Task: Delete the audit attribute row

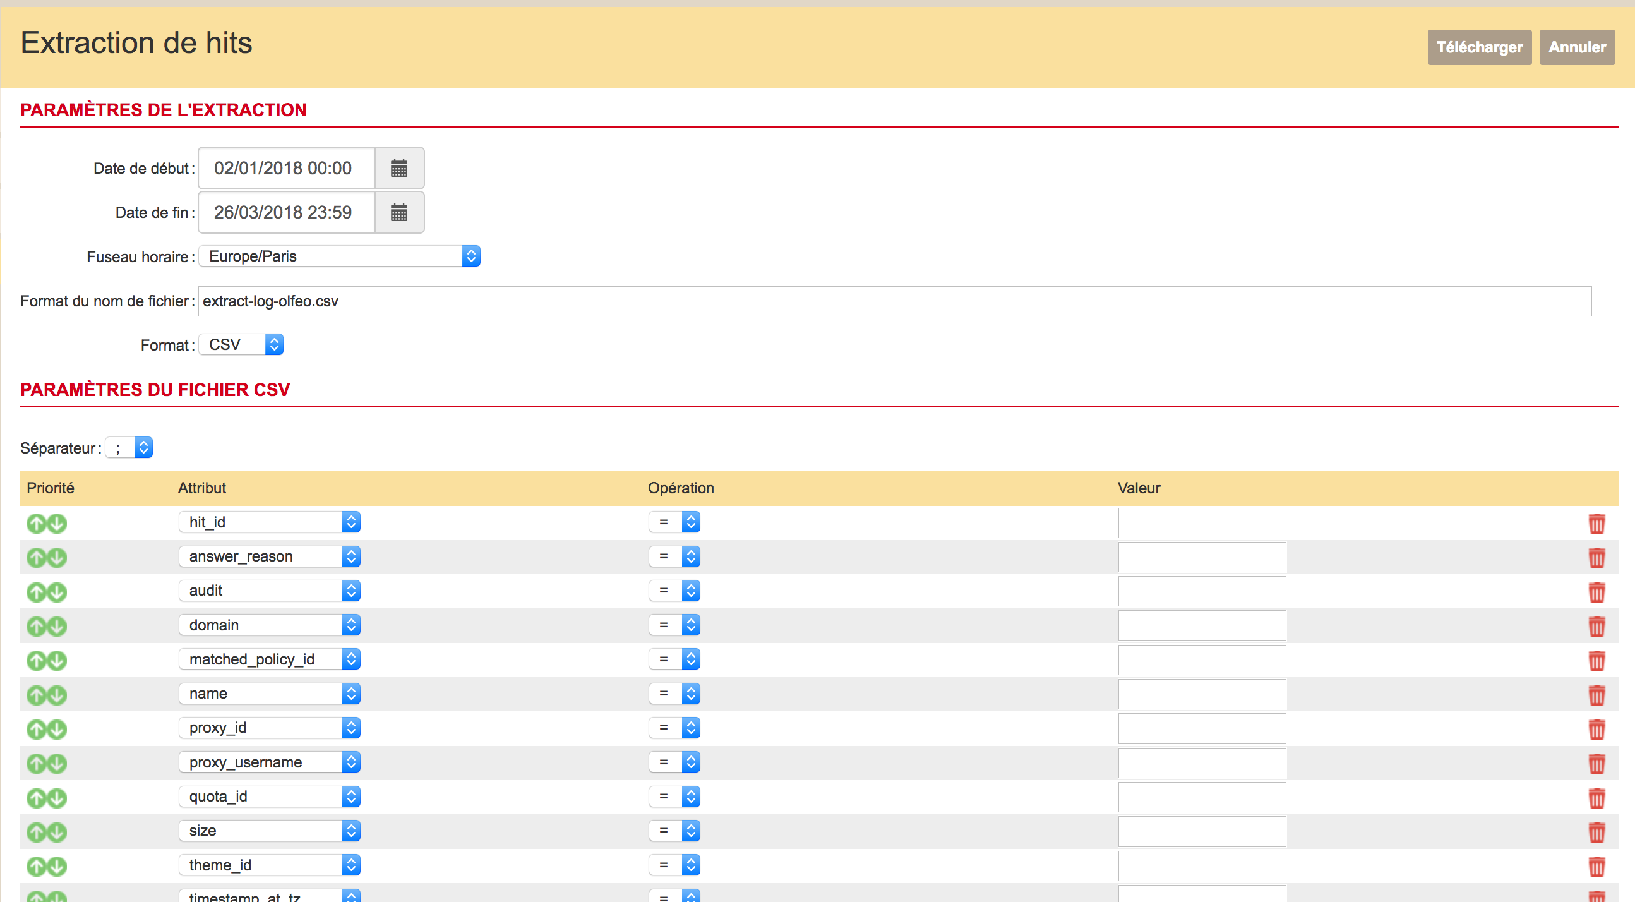Action: tap(1596, 592)
